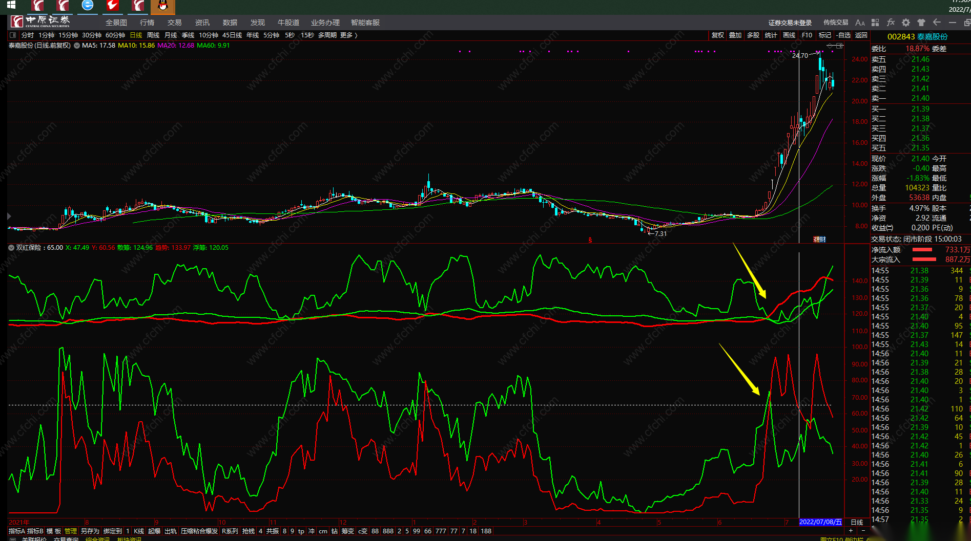Viewport: 971px width, 541px height.
Task: Toggle 复权 price adjustment button
Action: 718,35
